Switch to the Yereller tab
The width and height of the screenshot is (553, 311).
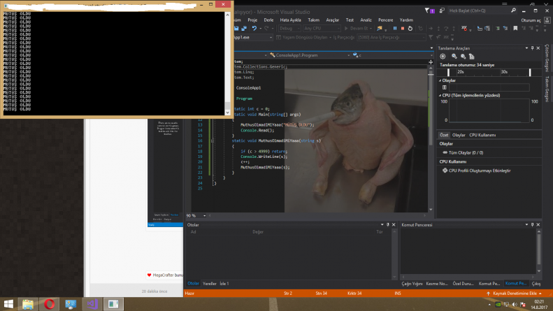210,284
